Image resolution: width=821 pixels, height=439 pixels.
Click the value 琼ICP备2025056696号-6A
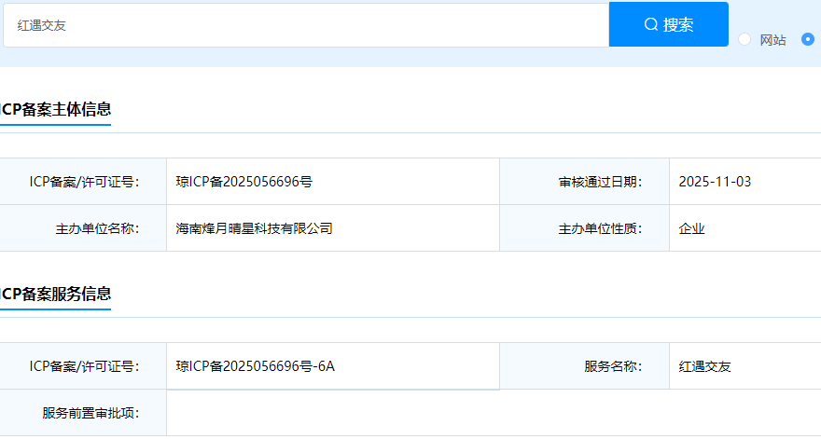click(255, 366)
